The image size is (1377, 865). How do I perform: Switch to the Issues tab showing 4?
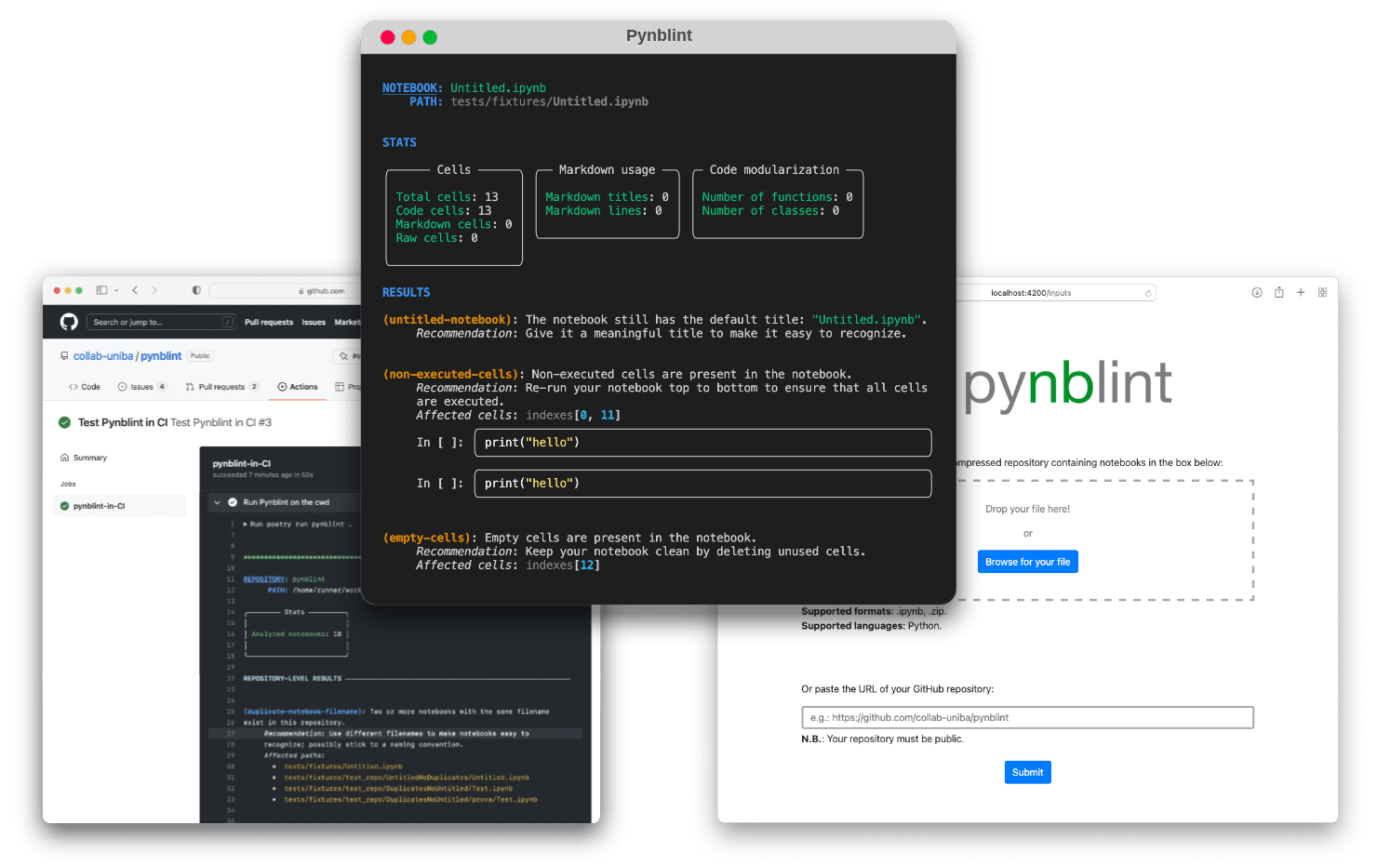(142, 387)
